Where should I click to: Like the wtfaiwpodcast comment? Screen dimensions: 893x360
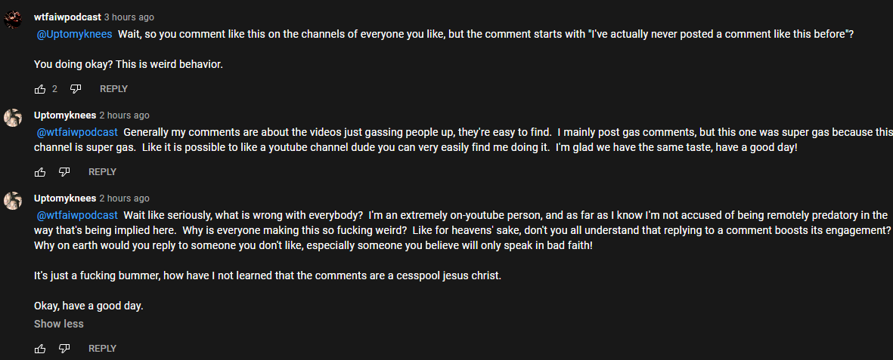pyautogui.click(x=40, y=89)
